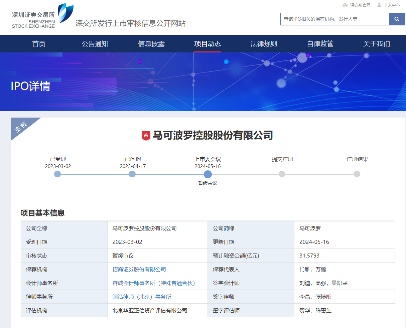The height and width of the screenshot is (328, 406).
Task: Go to the 信息披露 section
Action: click(x=151, y=44)
